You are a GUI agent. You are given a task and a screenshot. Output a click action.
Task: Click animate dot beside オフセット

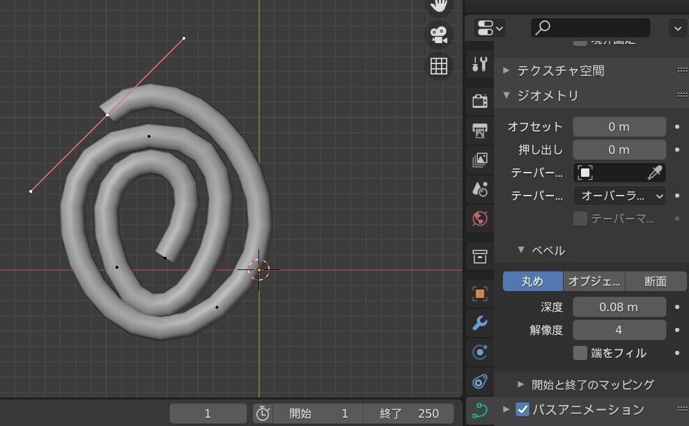[x=677, y=127]
